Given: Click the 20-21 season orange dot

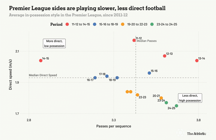Looking at the screenshot, I should click(x=161, y=98).
